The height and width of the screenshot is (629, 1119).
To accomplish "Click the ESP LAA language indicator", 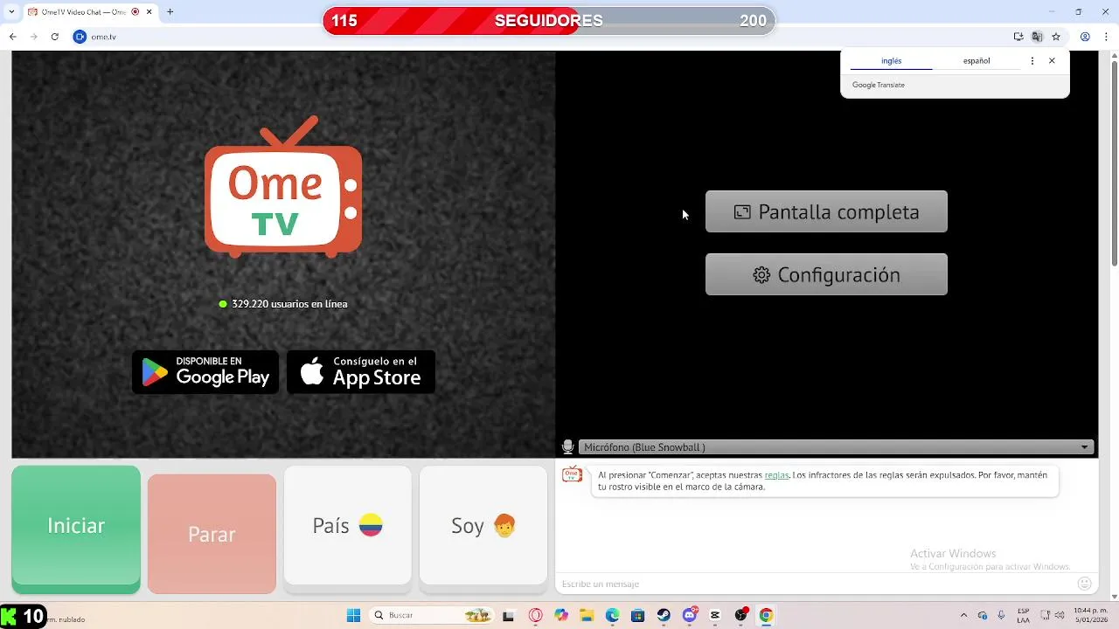I will [1023, 615].
